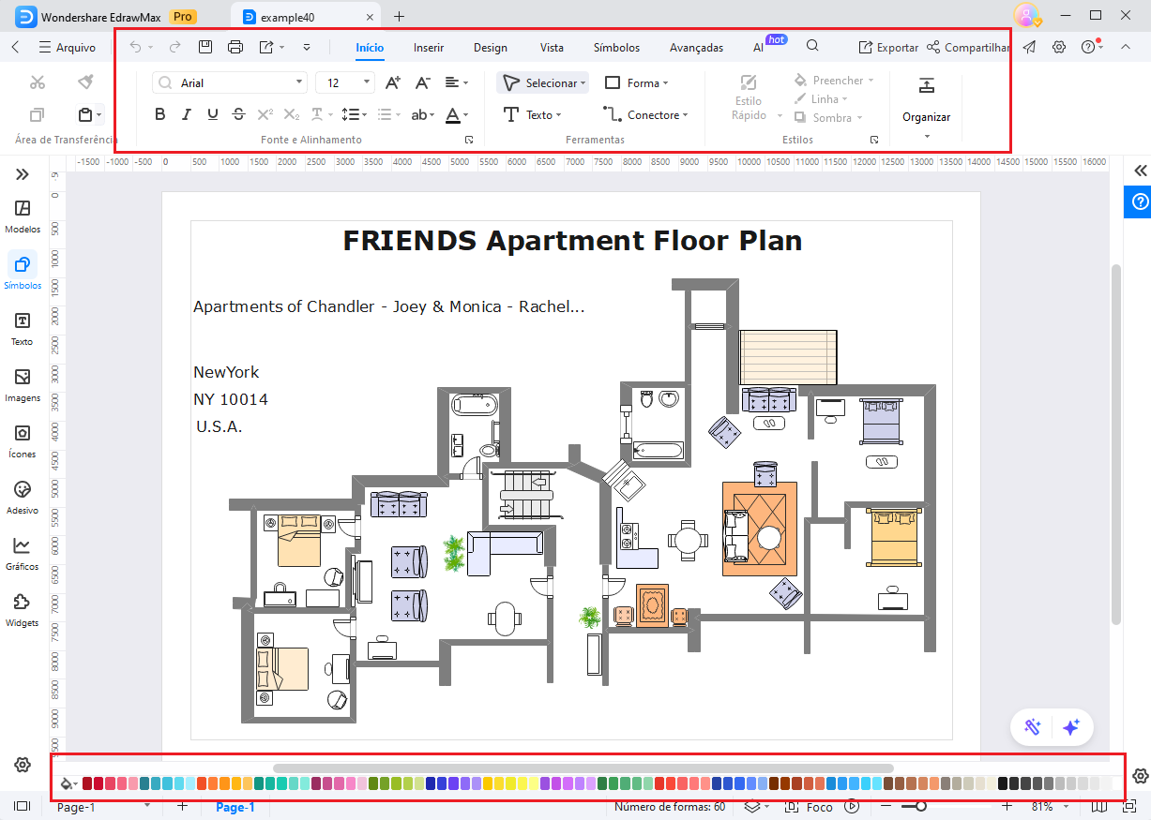Click the AI sparkle floating button
Screen dimensions: 1151x820
click(1072, 727)
